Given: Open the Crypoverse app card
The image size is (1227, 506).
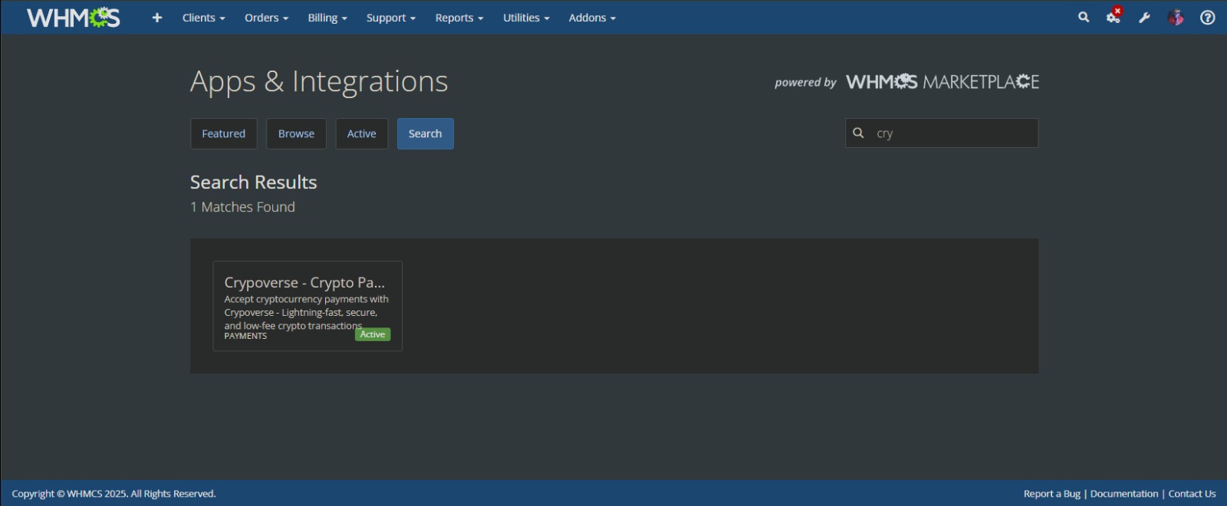Looking at the screenshot, I should (x=307, y=306).
